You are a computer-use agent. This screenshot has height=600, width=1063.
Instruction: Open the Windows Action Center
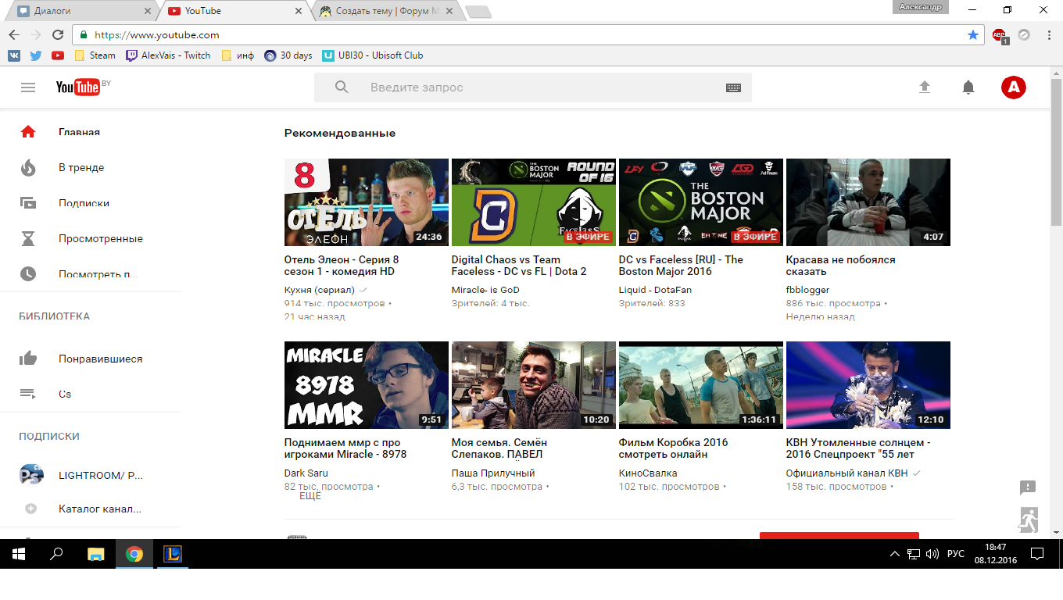1037,555
